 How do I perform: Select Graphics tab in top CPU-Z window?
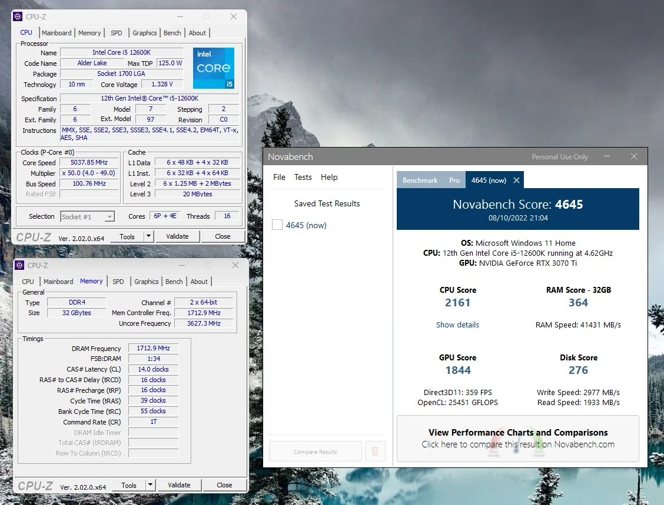tap(144, 33)
